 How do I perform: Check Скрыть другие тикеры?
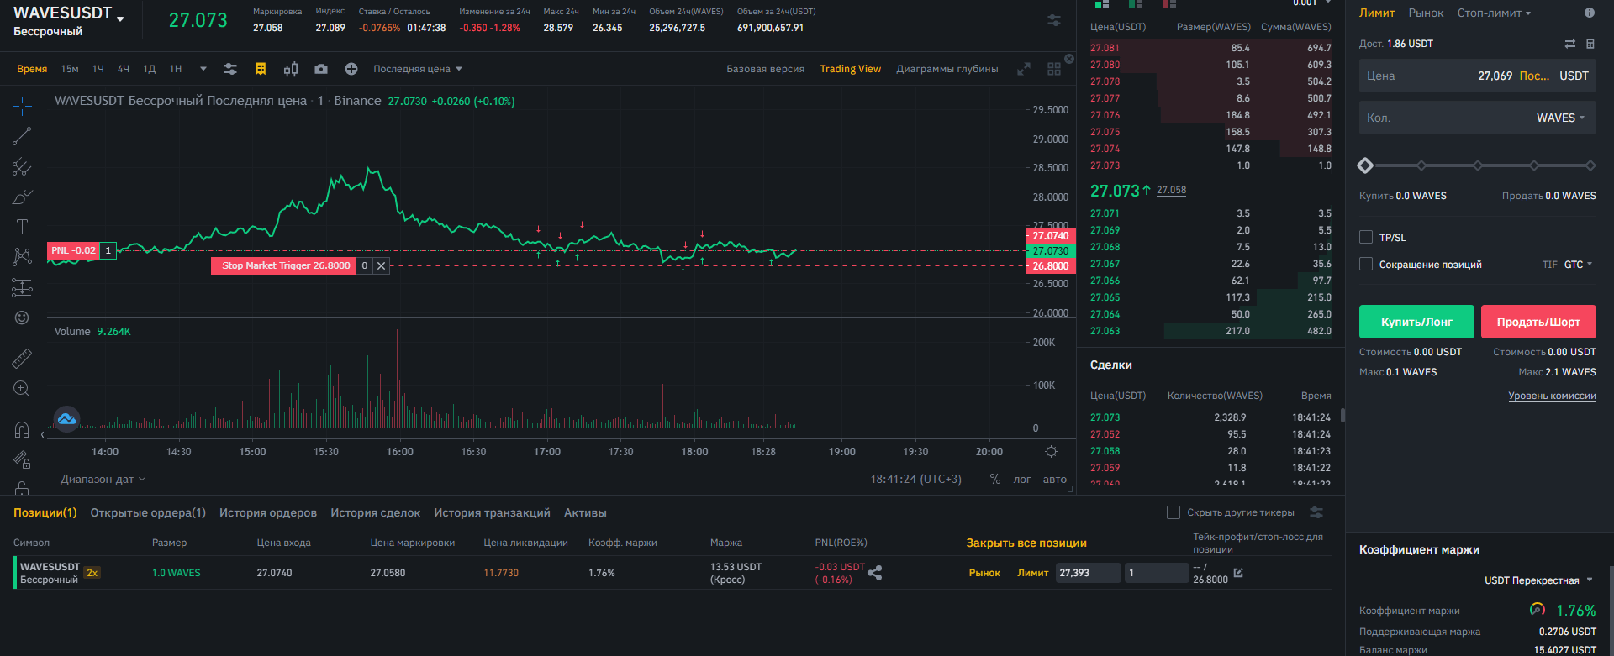pos(1174,512)
